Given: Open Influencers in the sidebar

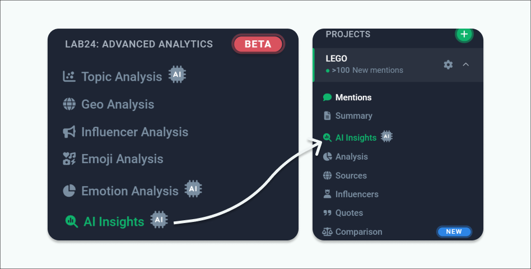Looking at the screenshot, I should click(351, 194).
